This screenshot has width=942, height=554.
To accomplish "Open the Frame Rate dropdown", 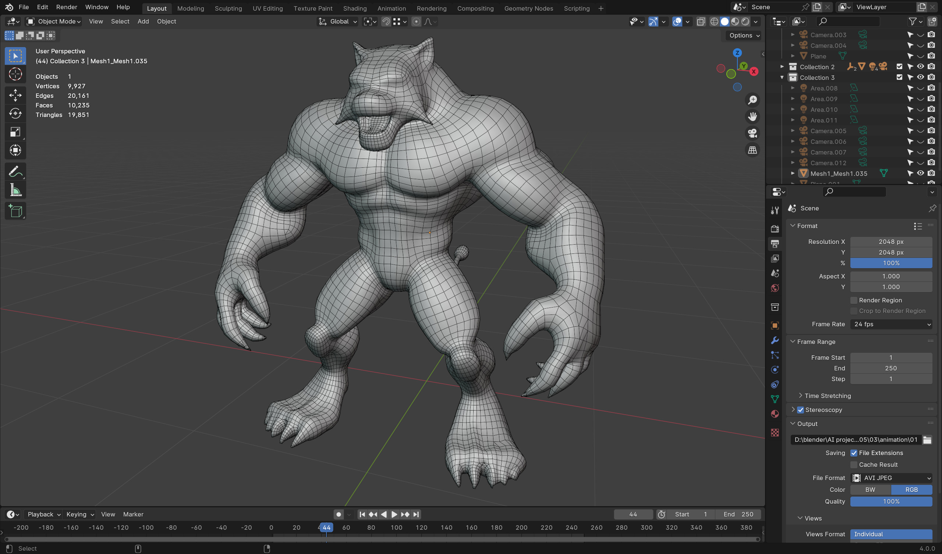I will (891, 324).
